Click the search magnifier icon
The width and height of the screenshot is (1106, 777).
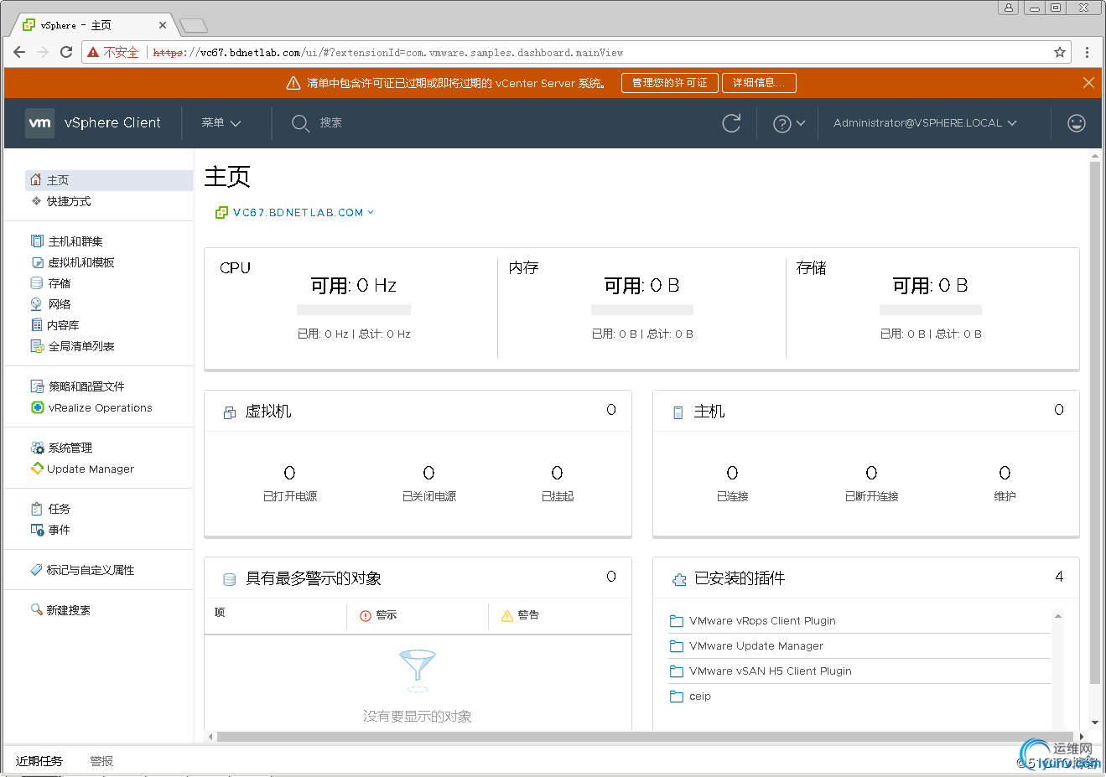click(300, 123)
